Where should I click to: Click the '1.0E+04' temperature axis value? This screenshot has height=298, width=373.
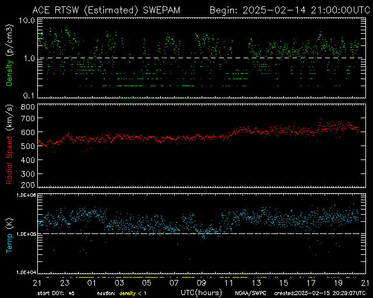pos(26,272)
